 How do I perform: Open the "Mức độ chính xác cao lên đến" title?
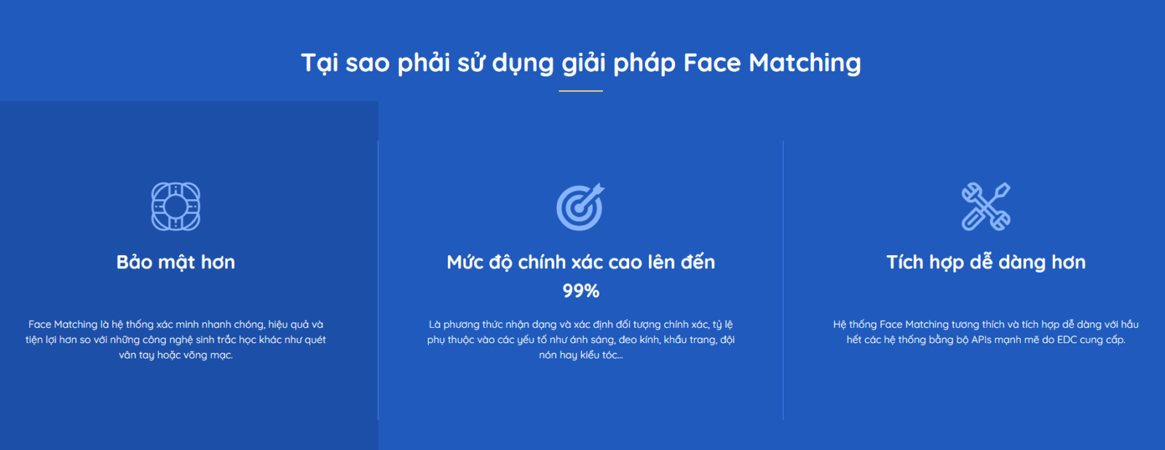pyautogui.click(x=580, y=262)
